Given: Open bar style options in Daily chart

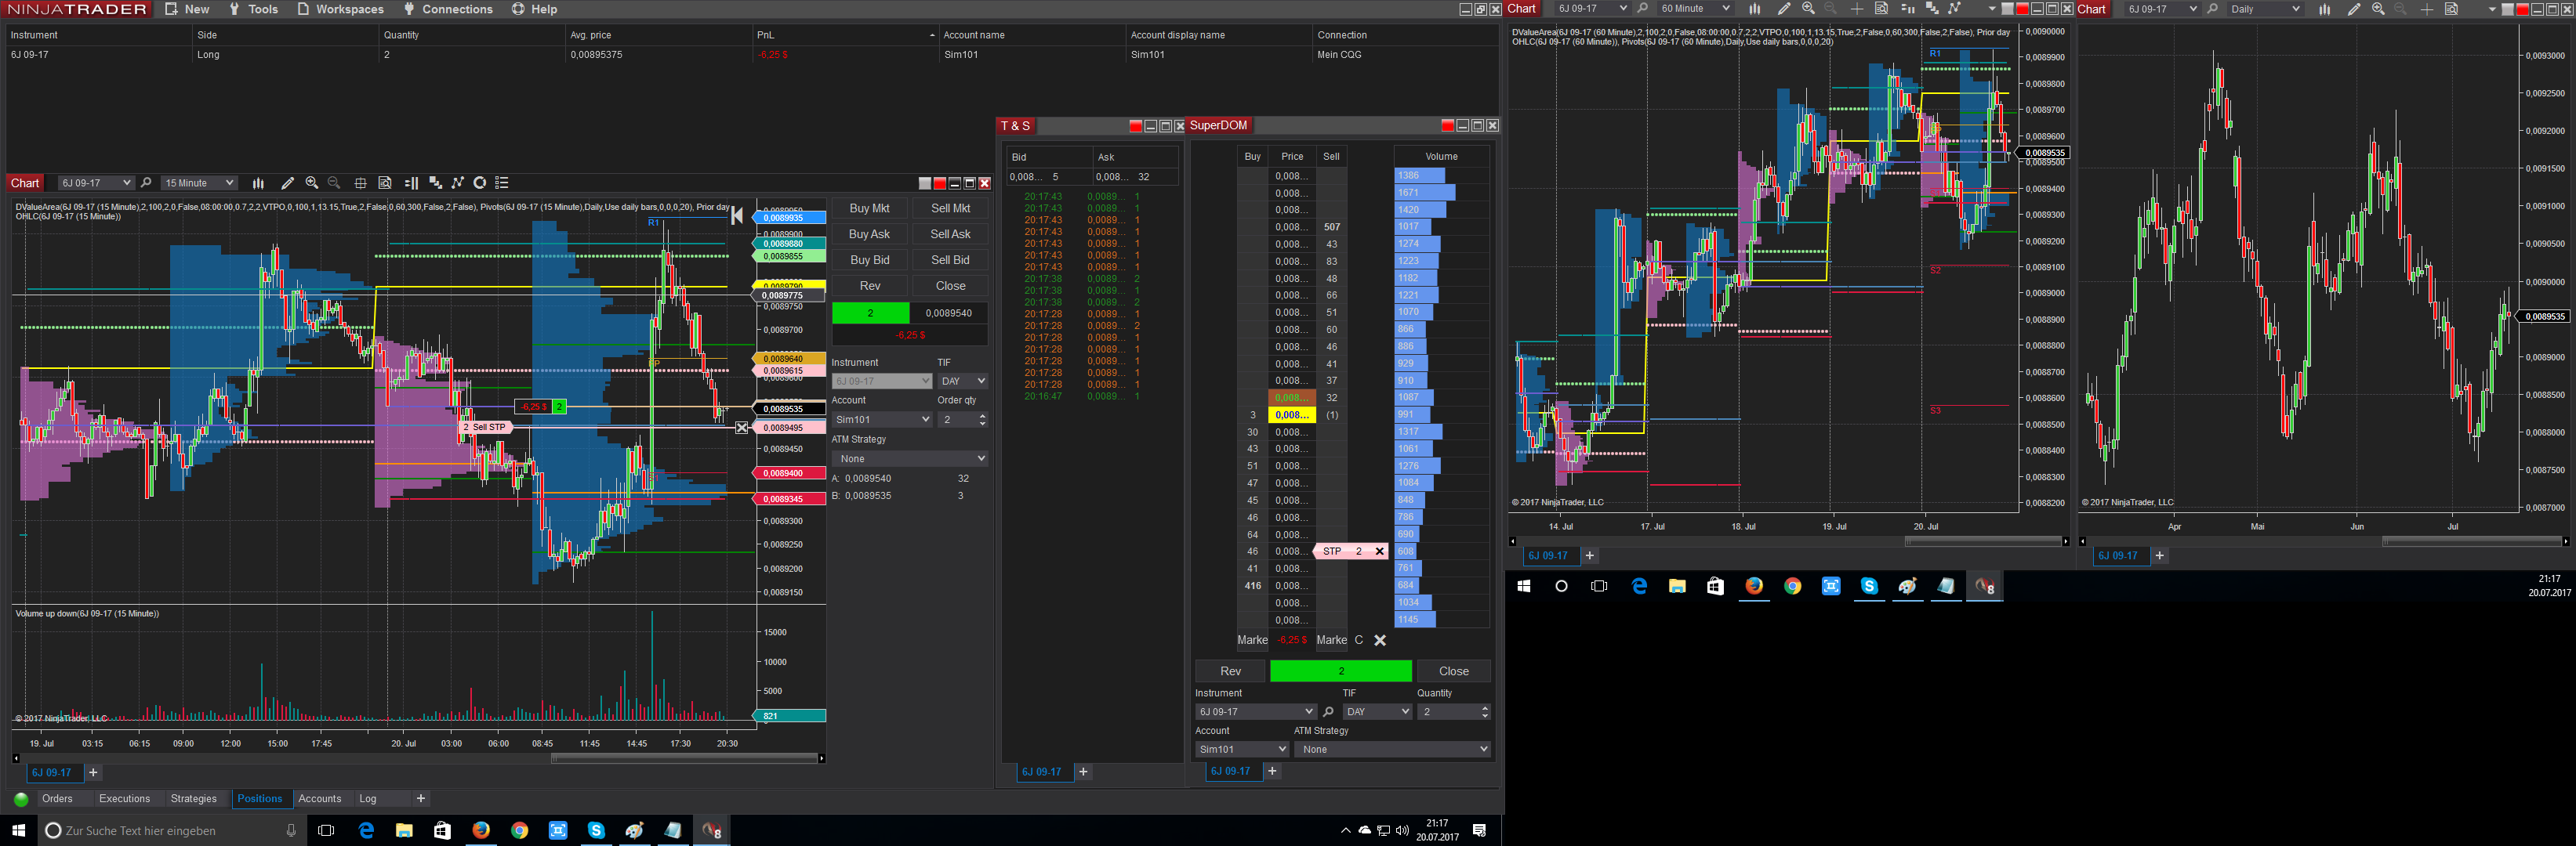Looking at the screenshot, I should coord(2325,9).
